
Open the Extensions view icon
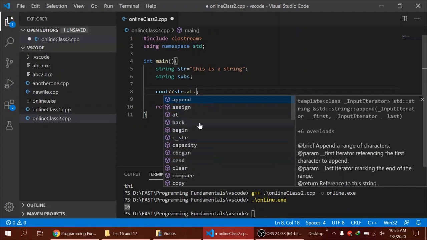tap(9, 105)
